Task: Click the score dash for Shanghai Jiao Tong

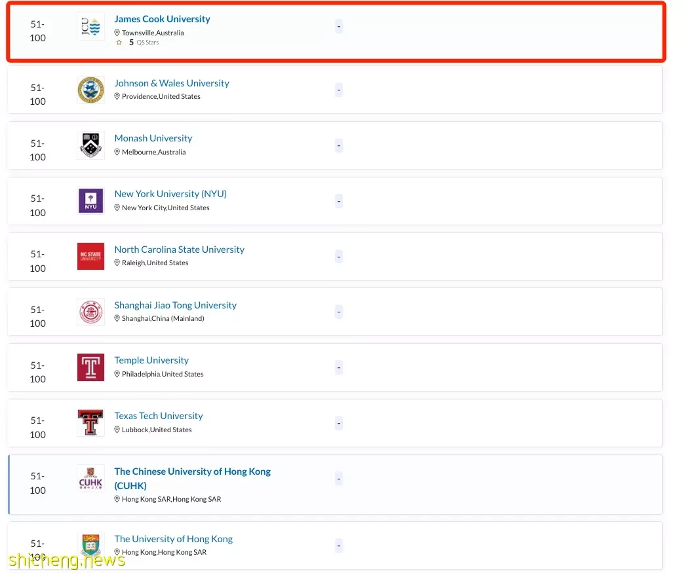Action: [x=339, y=312]
